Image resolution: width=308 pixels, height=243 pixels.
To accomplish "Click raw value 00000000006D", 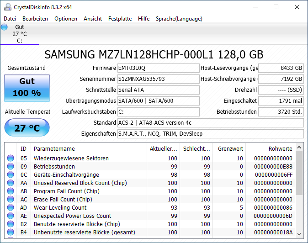I will 273,216.
